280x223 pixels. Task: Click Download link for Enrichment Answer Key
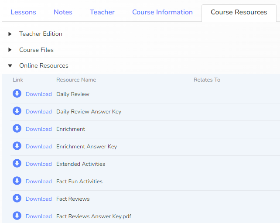[x=39, y=147]
